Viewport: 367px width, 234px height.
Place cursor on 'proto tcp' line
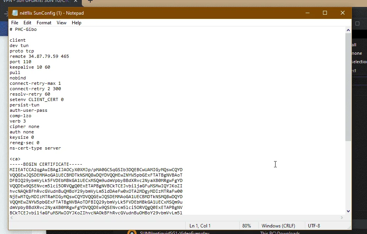tap(22, 51)
